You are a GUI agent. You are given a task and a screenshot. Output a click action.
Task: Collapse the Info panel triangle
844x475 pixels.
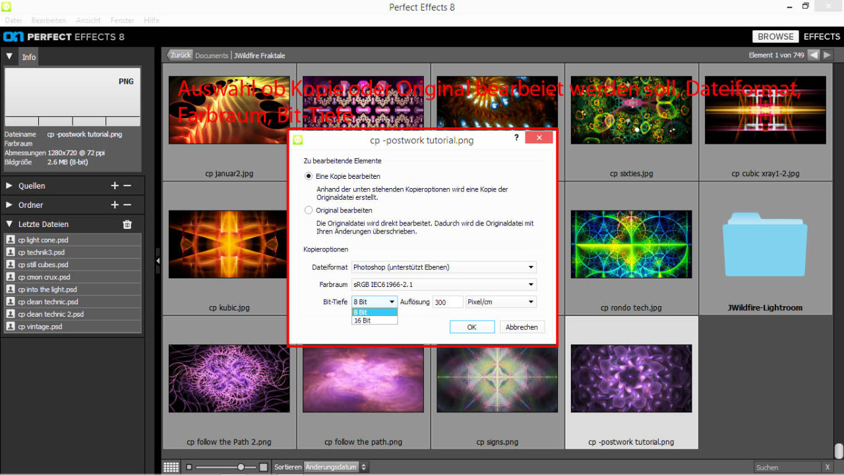click(x=9, y=57)
